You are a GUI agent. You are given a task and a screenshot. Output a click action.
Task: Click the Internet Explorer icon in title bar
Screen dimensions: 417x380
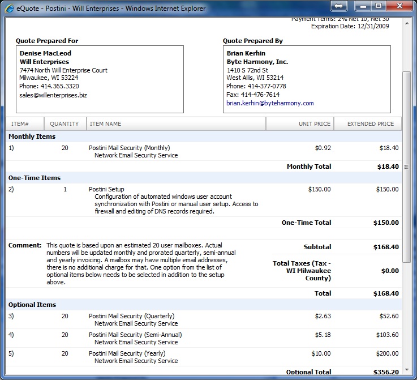(8, 8)
